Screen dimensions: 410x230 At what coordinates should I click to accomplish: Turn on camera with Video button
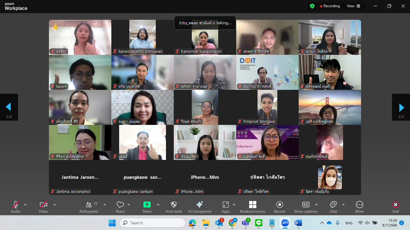pos(43,207)
